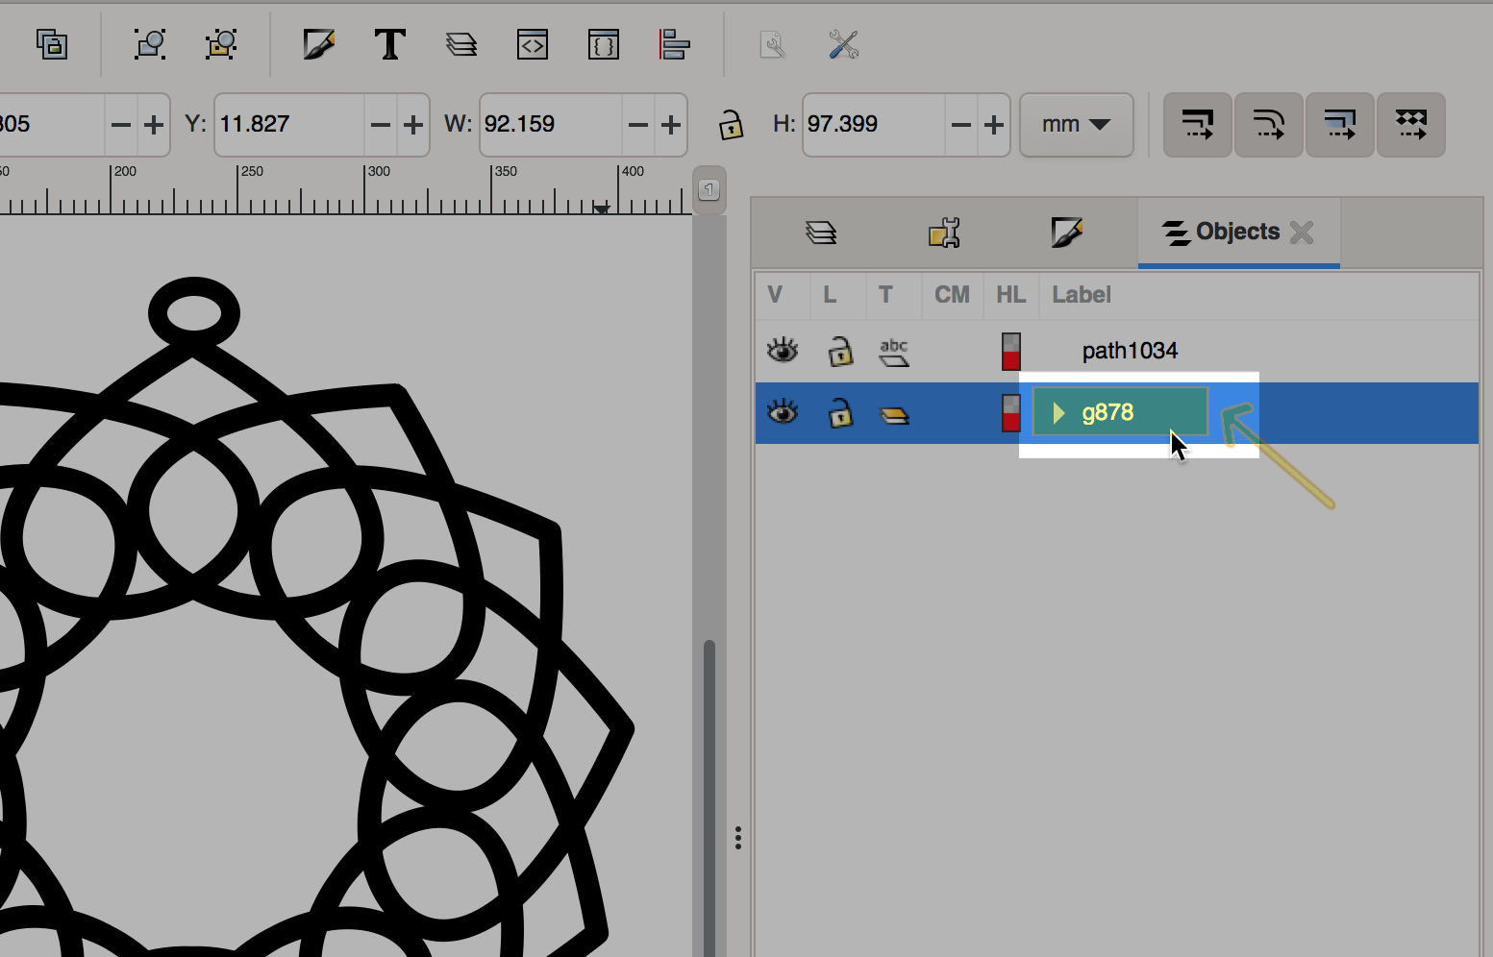Toggle visibility of group g878
This screenshot has width=1493, height=957.
pos(783,413)
